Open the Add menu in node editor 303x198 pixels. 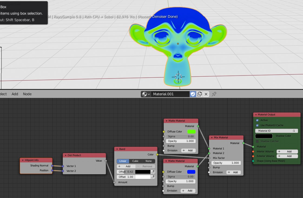(15, 94)
